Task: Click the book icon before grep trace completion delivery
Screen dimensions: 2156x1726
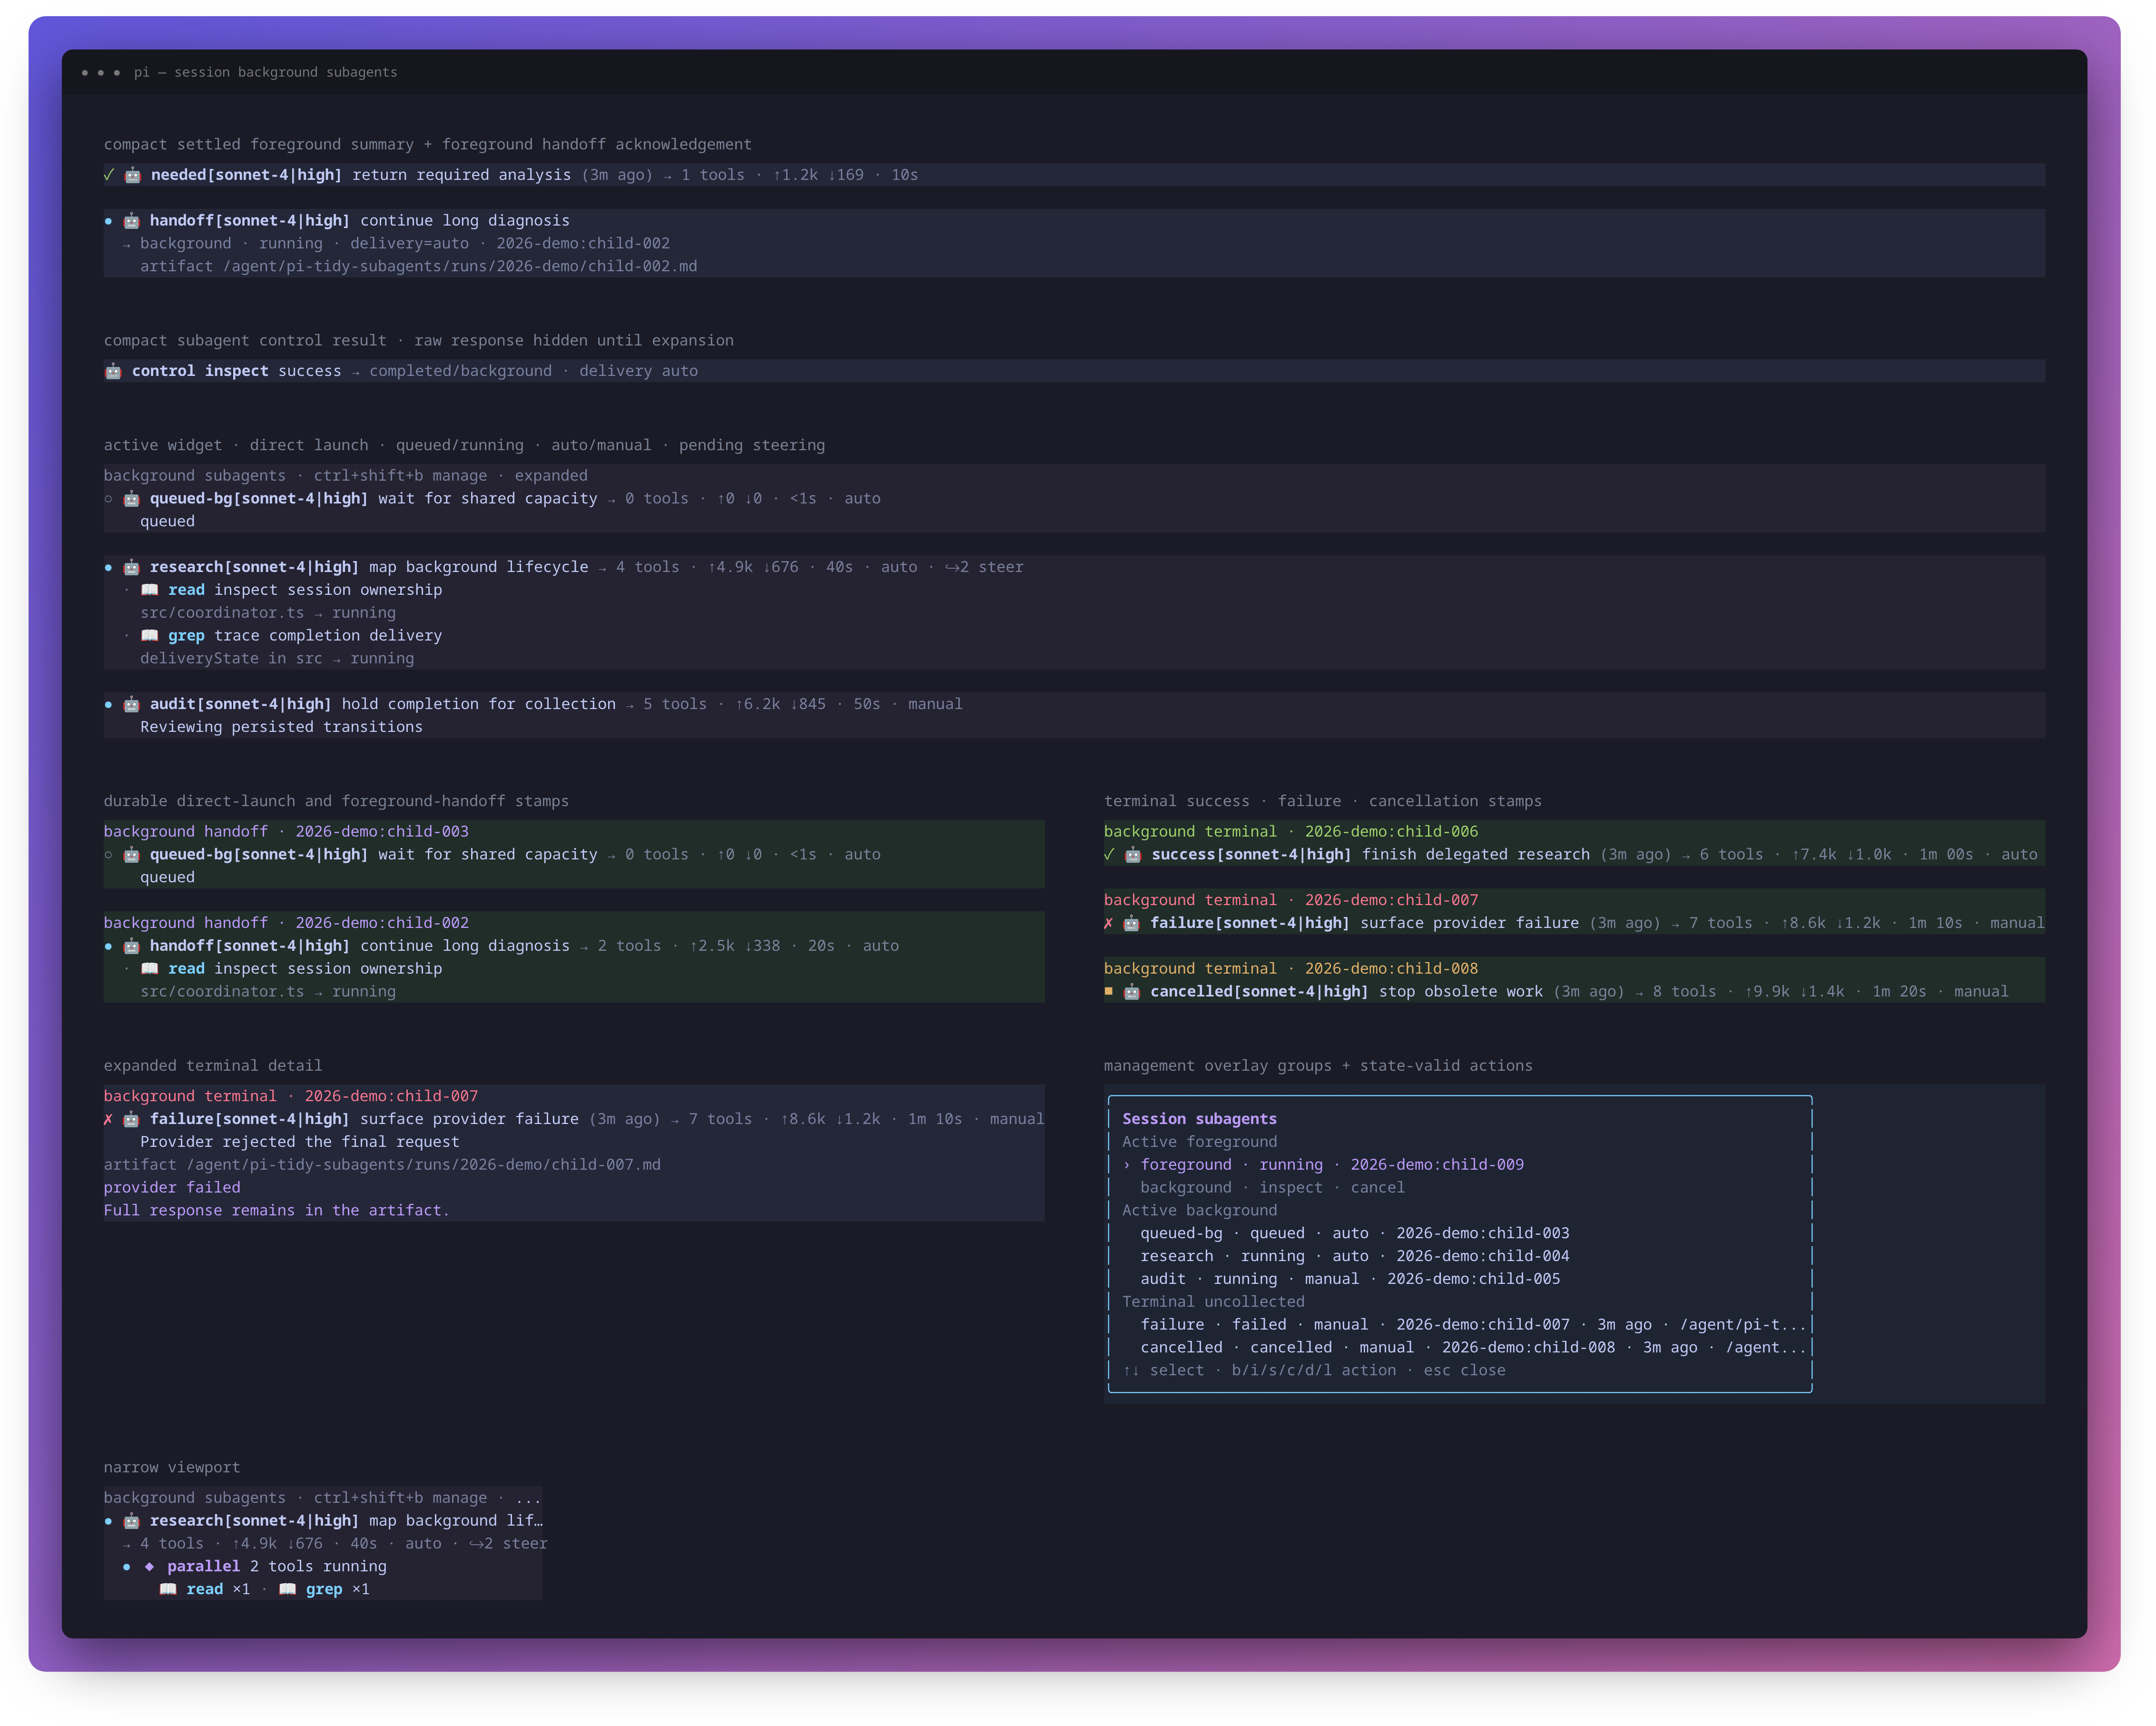Action: [150, 636]
